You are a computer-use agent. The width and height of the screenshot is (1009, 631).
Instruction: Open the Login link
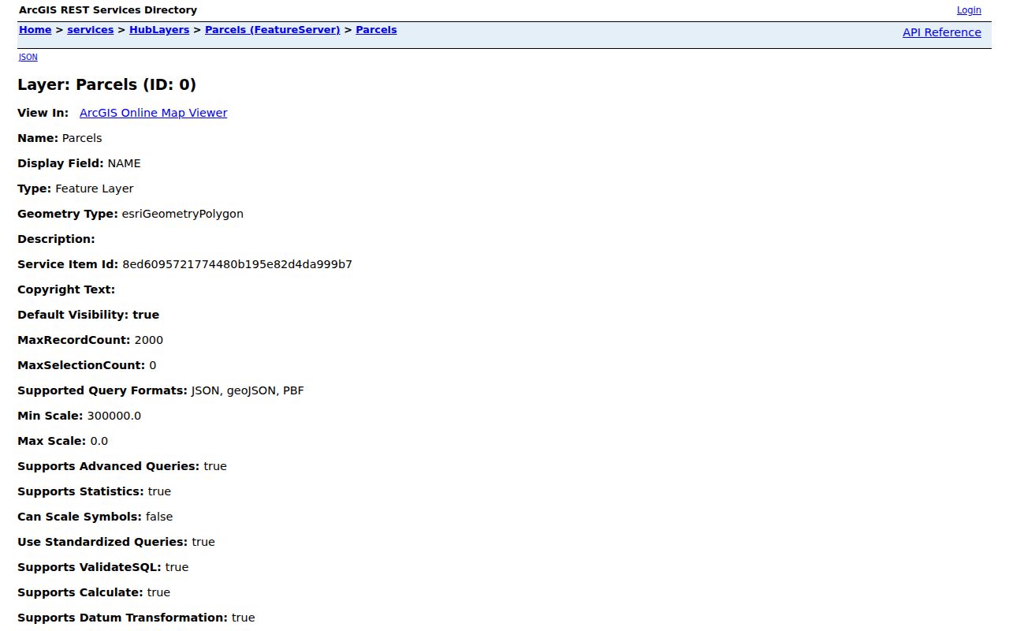click(x=969, y=10)
